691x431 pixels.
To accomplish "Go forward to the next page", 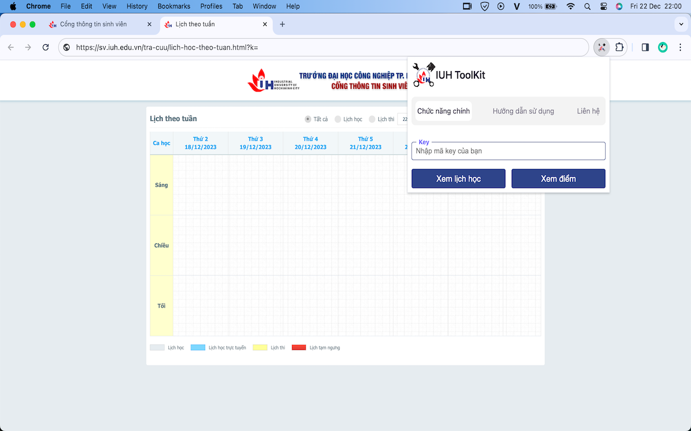I will pos(28,47).
